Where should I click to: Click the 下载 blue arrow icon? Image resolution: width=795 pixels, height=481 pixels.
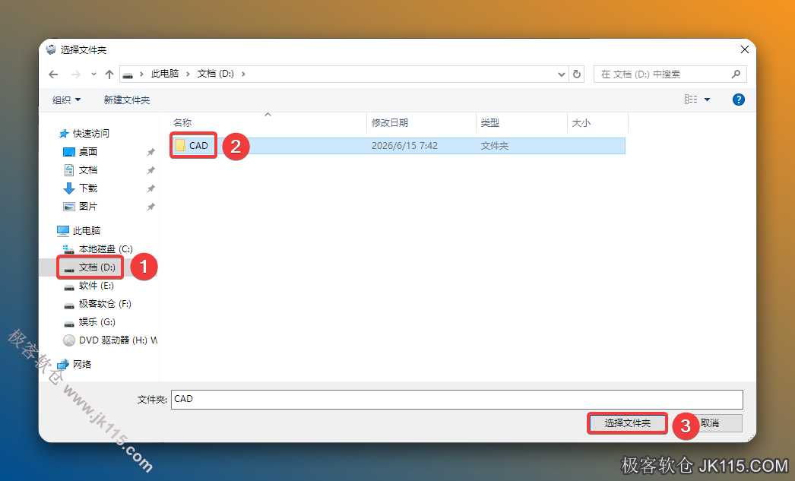[69, 188]
